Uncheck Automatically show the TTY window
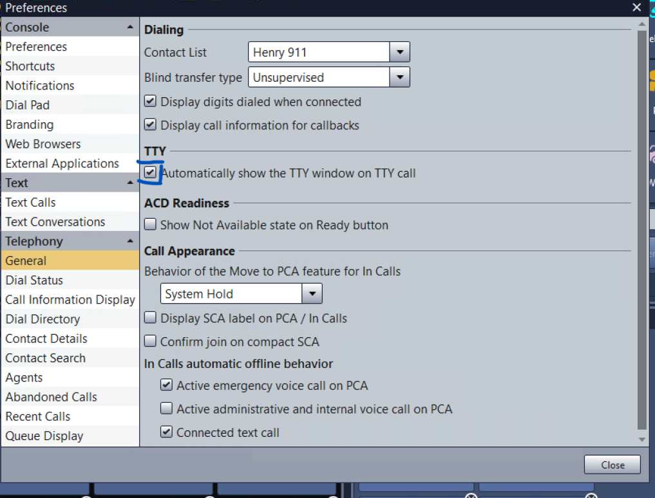 [x=150, y=172]
